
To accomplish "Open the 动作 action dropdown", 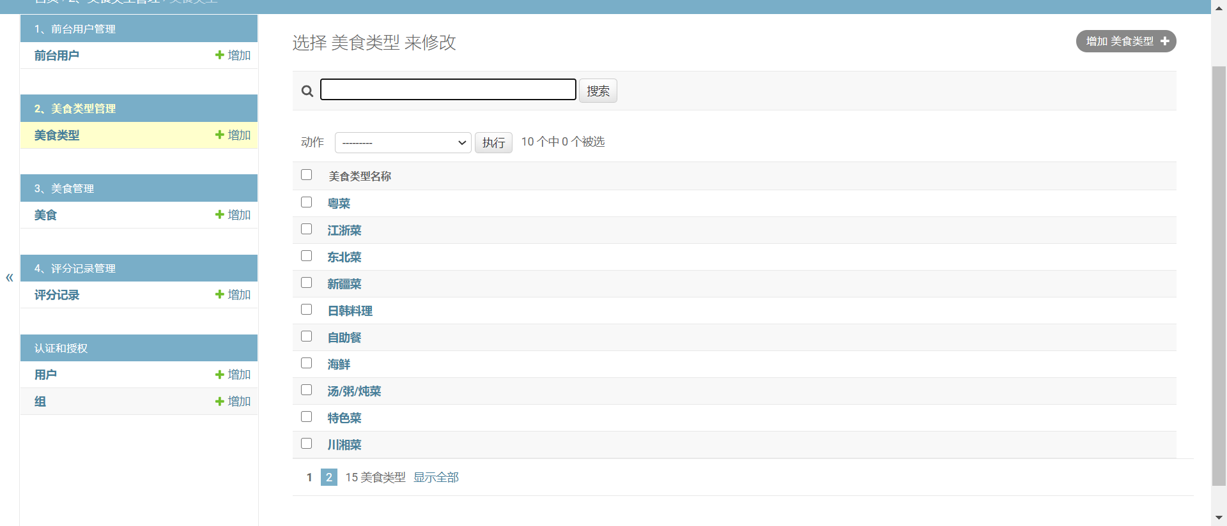I will pyautogui.click(x=403, y=142).
